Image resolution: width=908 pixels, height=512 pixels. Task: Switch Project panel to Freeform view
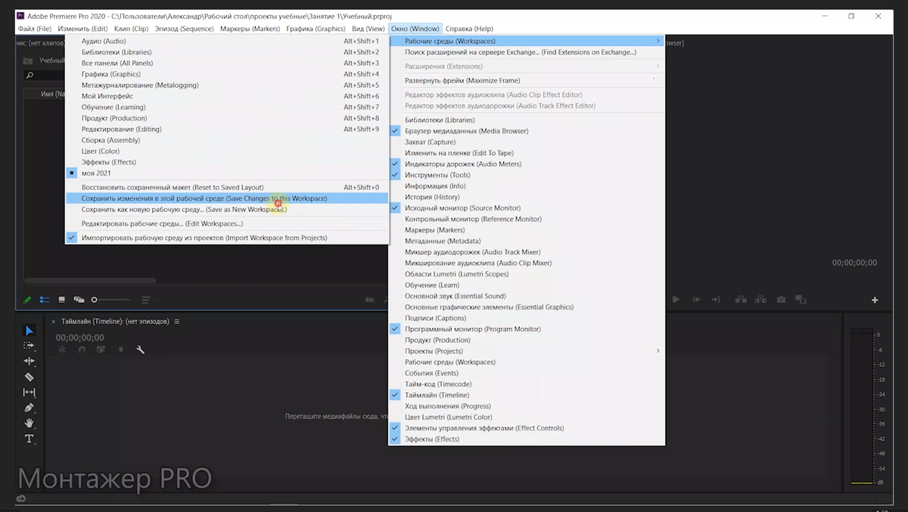(x=79, y=300)
